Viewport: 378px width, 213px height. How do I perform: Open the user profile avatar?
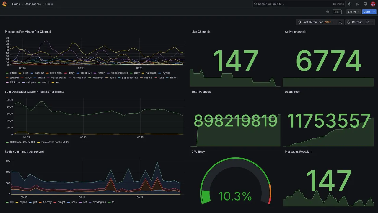pyautogui.click(x=373, y=4)
